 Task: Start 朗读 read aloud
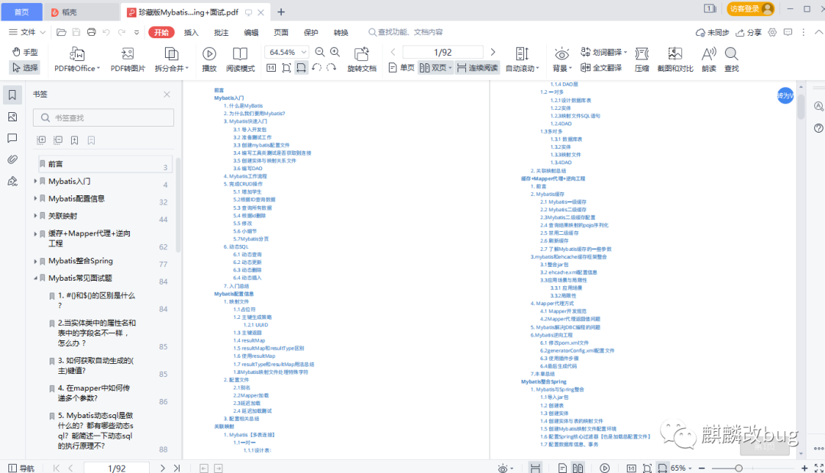coord(709,60)
